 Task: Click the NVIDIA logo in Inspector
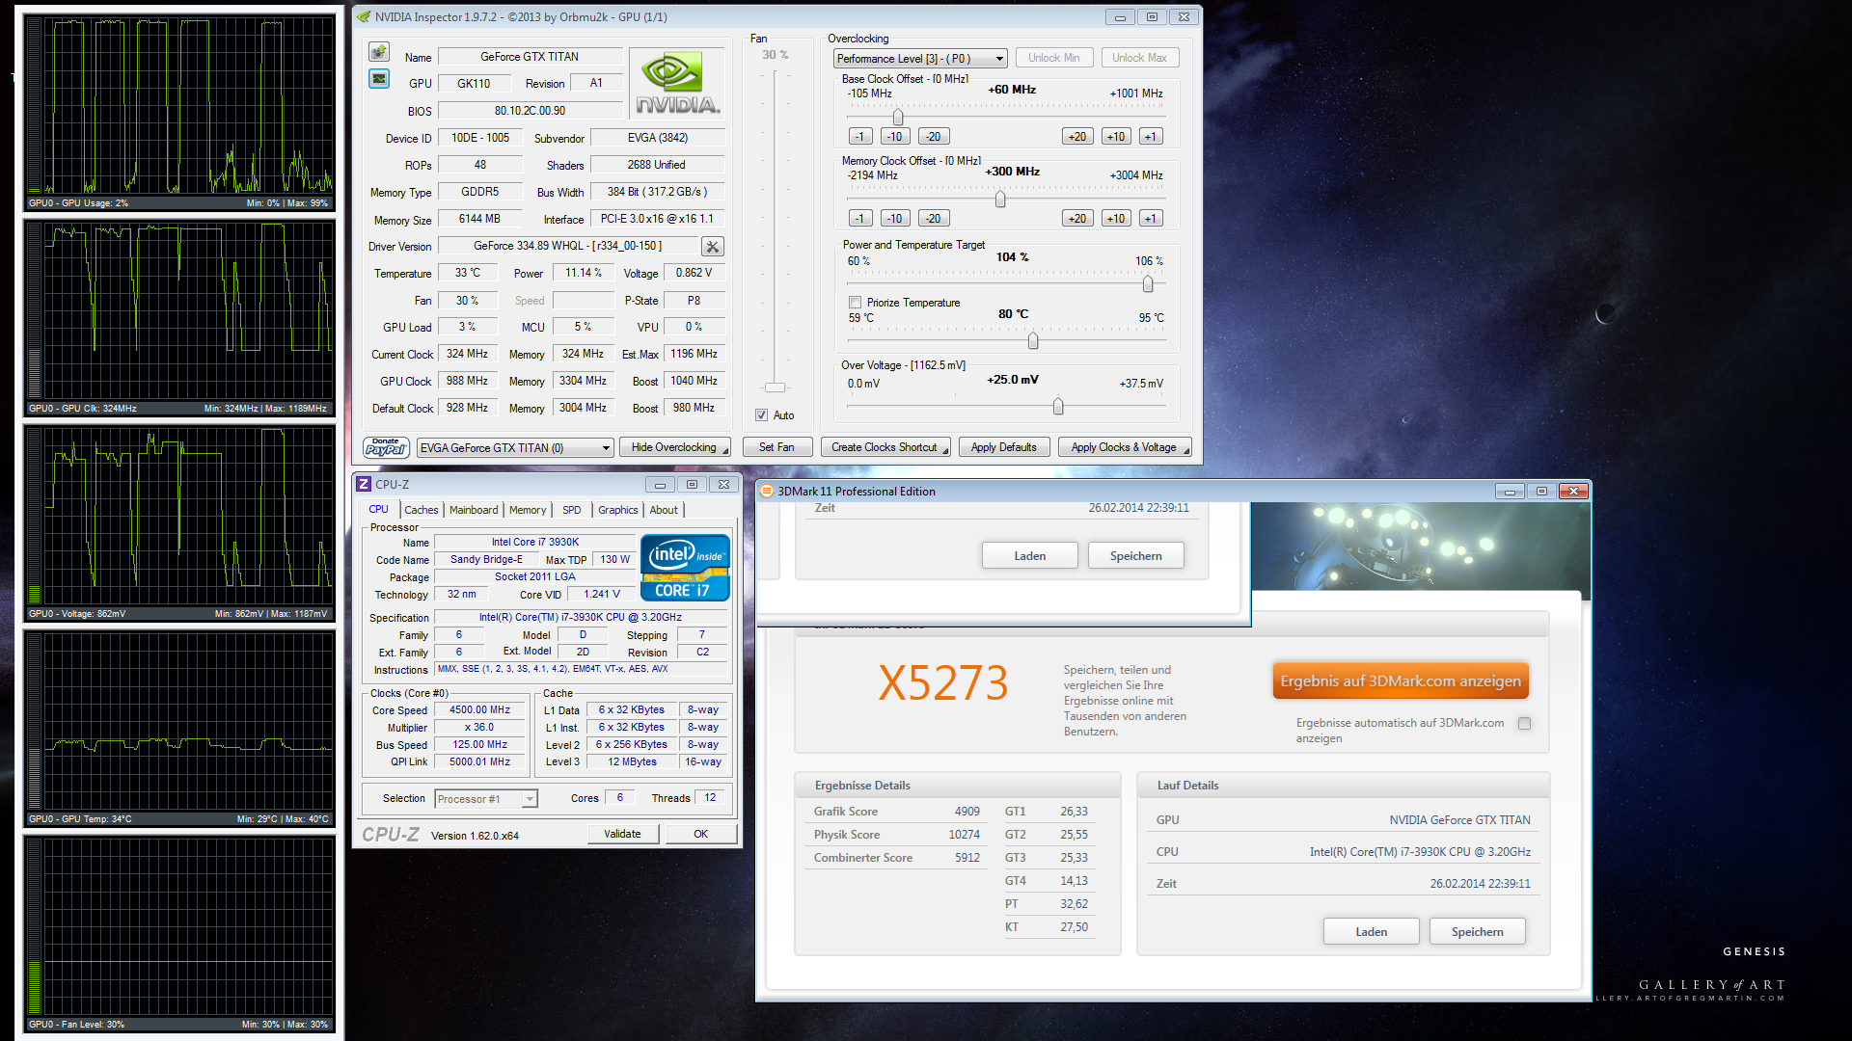[x=677, y=84]
